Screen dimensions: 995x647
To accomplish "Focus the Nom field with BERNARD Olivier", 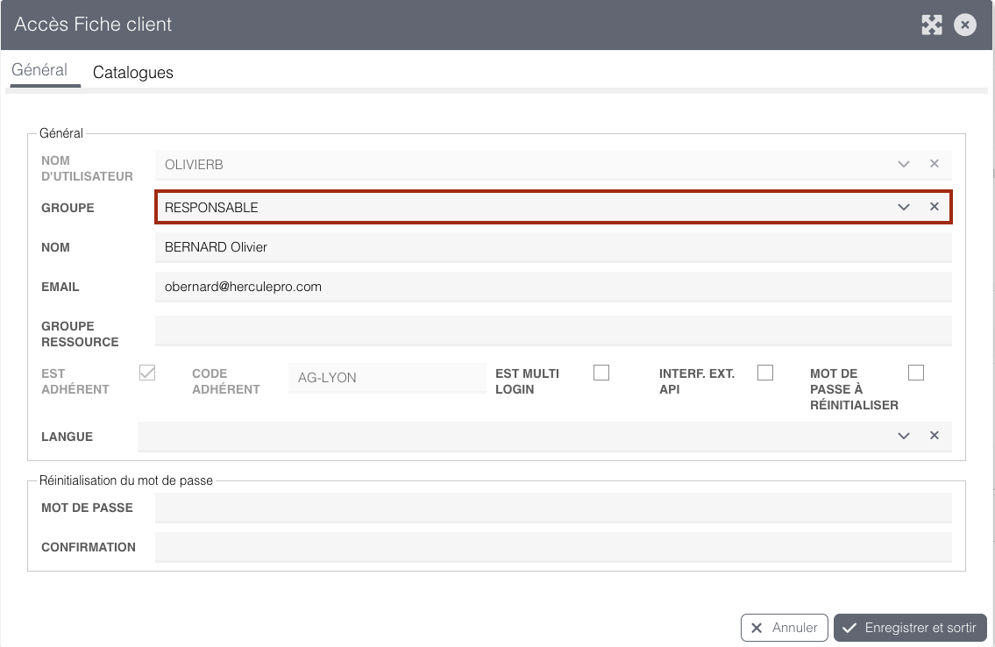I will [553, 247].
